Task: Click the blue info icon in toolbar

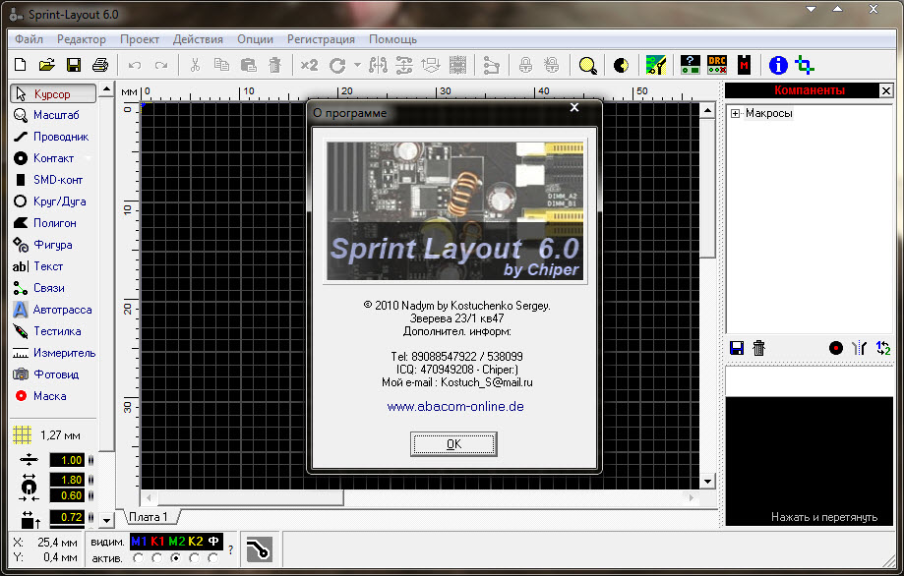Action: tap(778, 66)
